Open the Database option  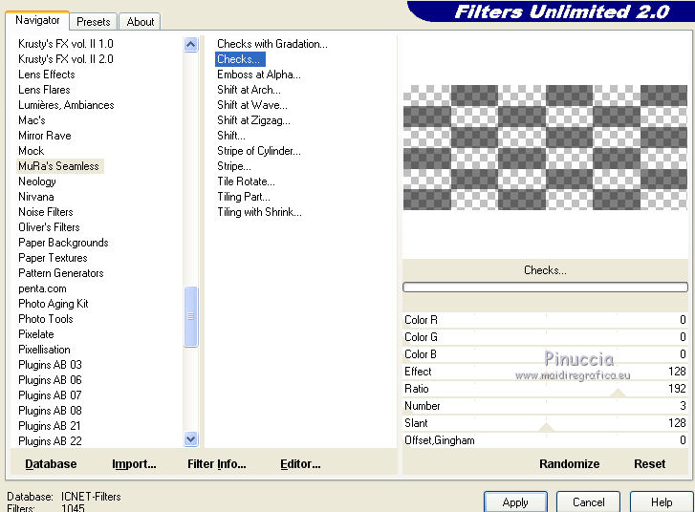pos(51,463)
